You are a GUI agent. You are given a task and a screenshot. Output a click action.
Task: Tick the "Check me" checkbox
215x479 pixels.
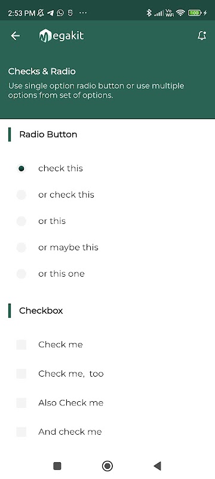click(x=21, y=345)
